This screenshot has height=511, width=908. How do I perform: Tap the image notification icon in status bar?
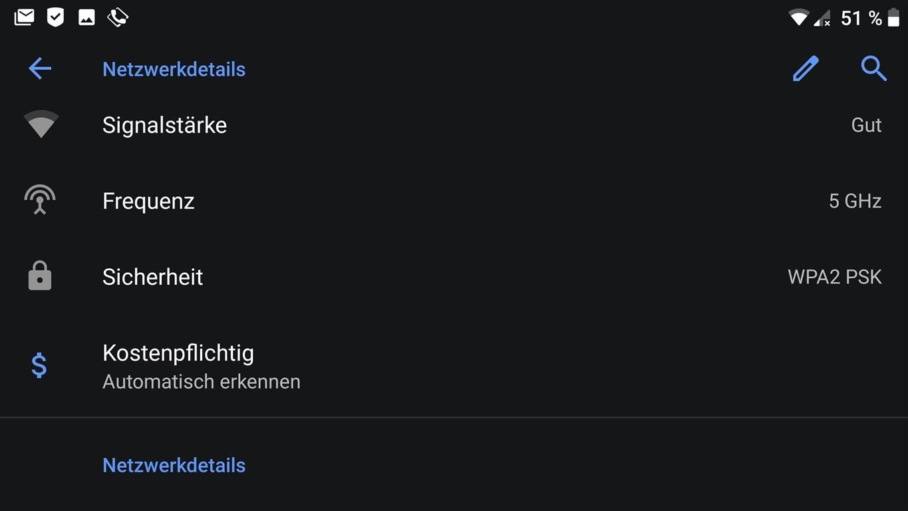point(86,18)
